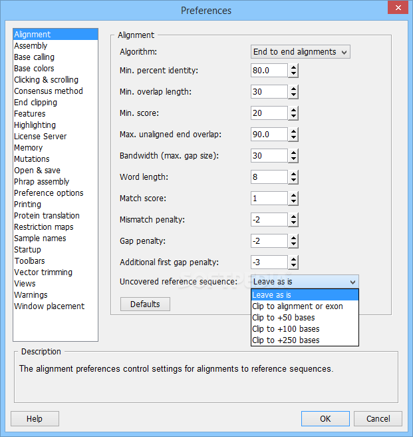The width and height of the screenshot is (413, 437).
Task: Choose Leave as is option
Action: 305,295
